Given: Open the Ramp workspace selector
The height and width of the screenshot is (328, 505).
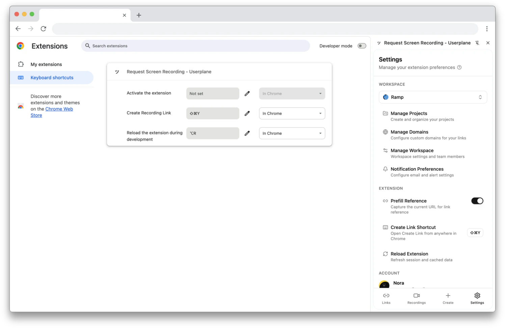Looking at the screenshot, I should point(433,97).
